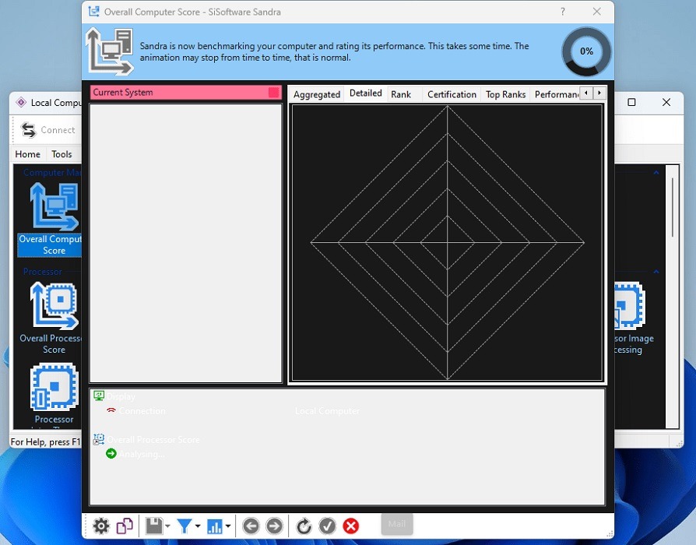Open the Processor benchmark icon
The image size is (696, 545).
(54, 387)
